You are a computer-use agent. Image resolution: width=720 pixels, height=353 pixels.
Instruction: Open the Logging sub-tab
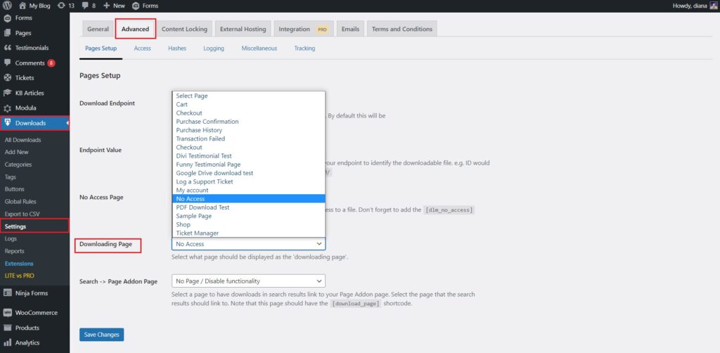[214, 49]
